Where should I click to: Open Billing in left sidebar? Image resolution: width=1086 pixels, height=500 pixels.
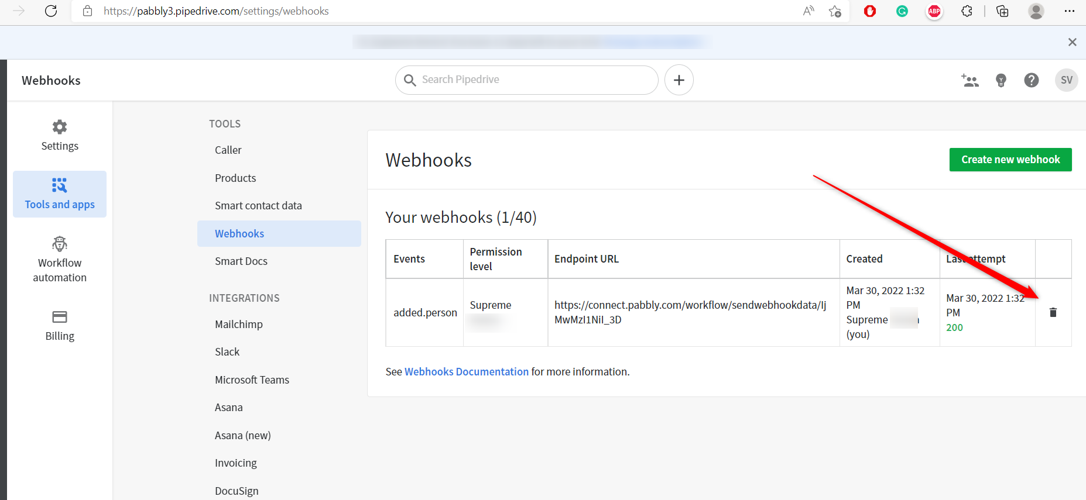(60, 326)
